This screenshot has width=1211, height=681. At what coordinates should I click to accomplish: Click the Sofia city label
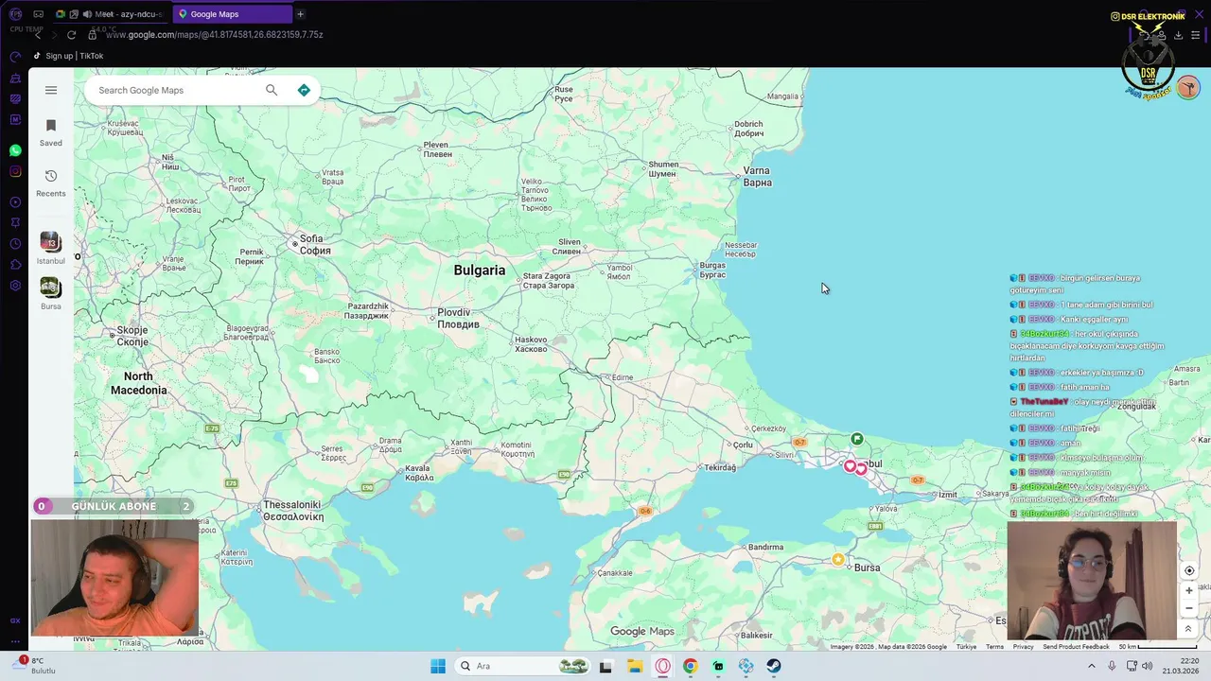315,245
